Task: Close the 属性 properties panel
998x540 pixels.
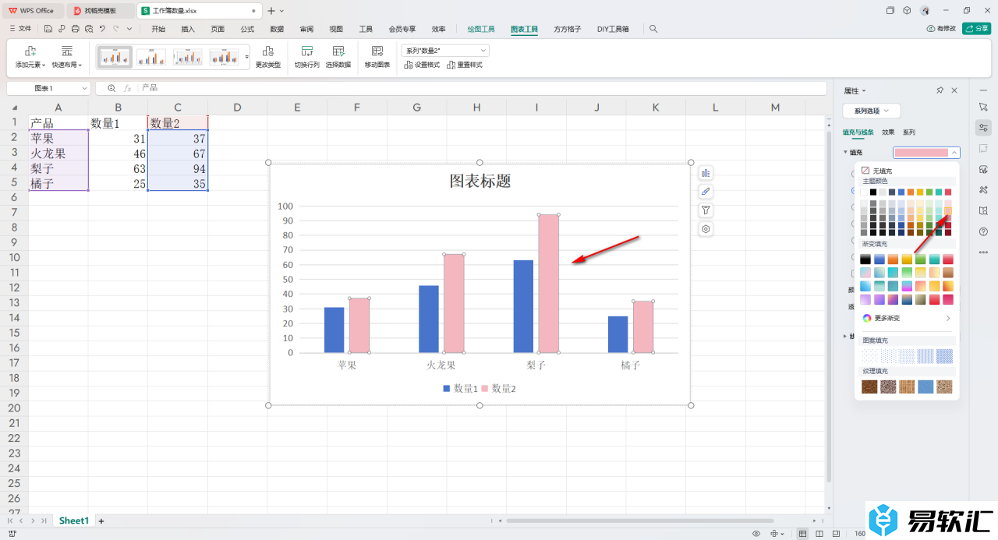Action: pos(954,90)
